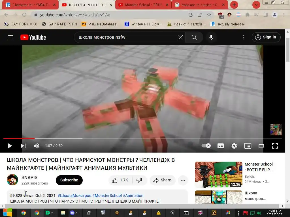Viewport: 290px width, 217px height.
Task: Open MalwareDatabase bookmark
Action: click(x=101, y=24)
